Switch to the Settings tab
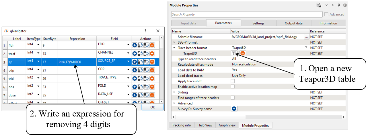Image resolution: width=368 pixels, height=136 pixels. [258, 23]
